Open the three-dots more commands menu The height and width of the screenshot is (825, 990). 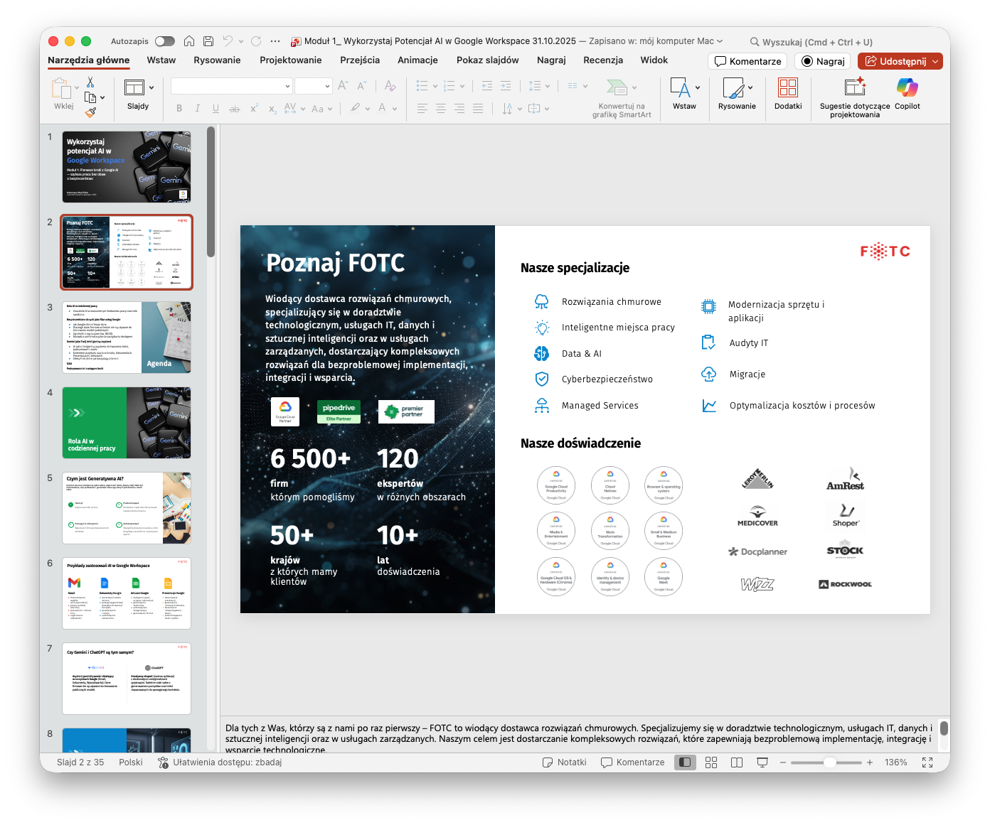click(x=275, y=41)
